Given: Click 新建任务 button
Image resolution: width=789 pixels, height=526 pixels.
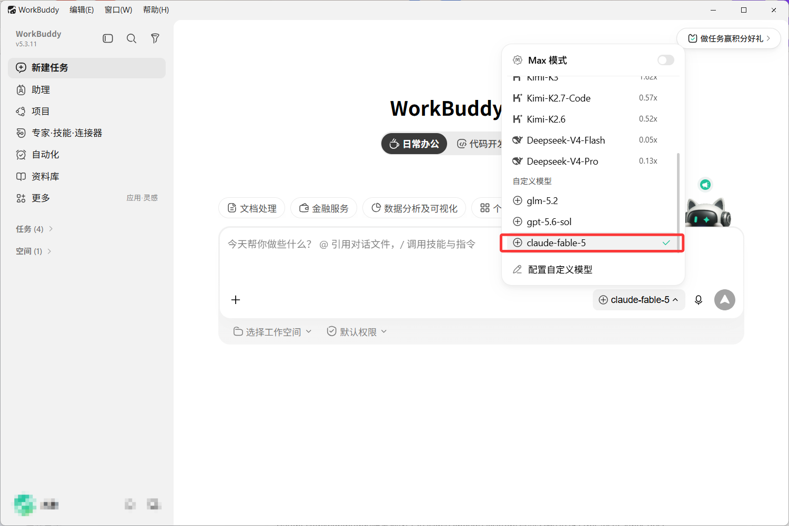Looking at the screenshot, I should tap(87, 68).
